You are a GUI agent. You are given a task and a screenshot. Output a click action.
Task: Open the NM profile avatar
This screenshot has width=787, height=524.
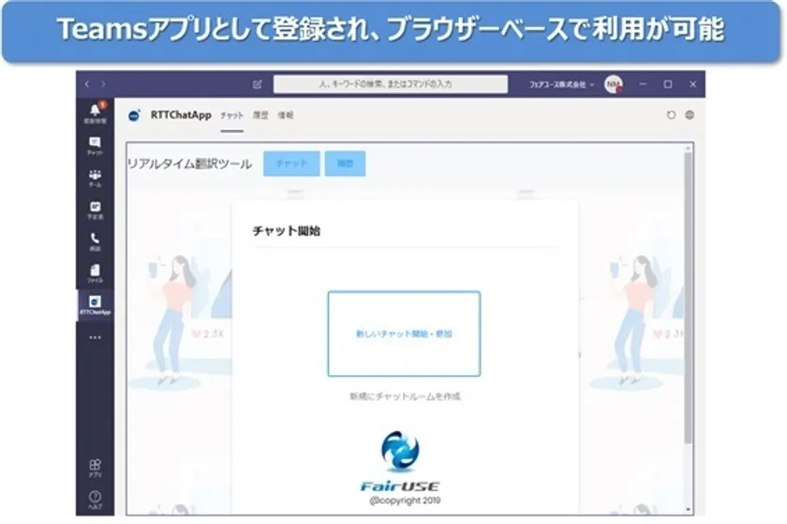[614, 84]
